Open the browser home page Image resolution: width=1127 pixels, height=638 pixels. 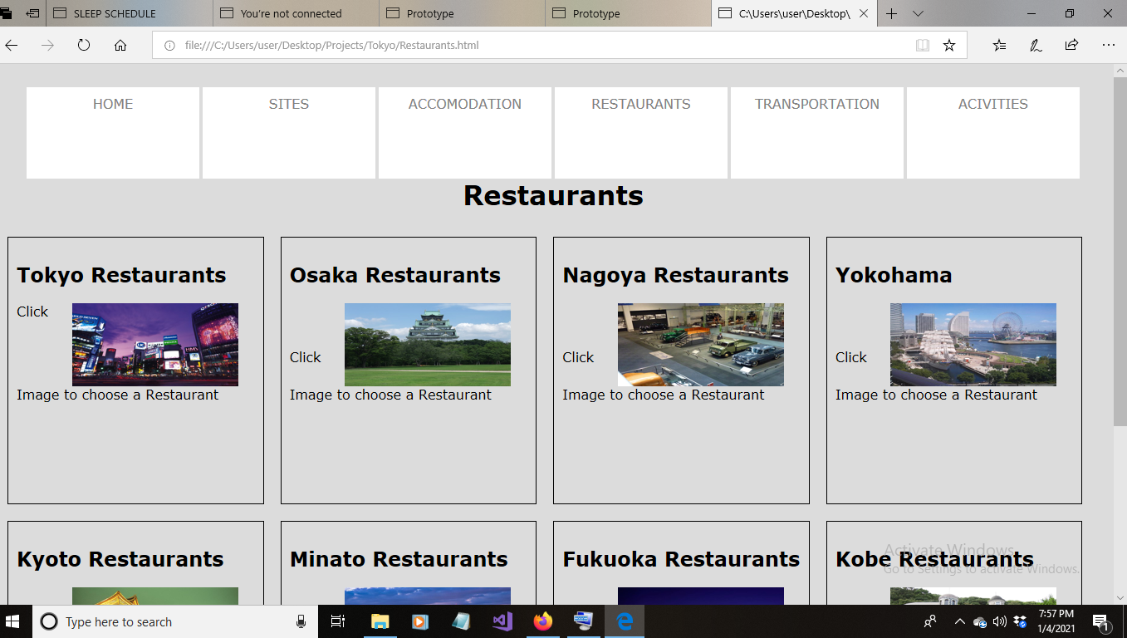(120, 46)
